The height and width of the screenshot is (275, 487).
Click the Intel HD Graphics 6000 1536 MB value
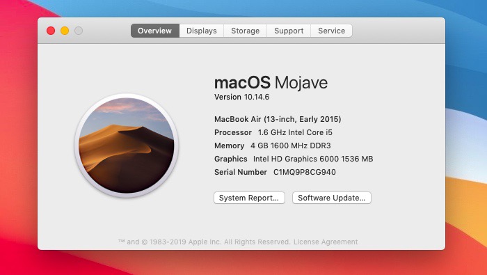(x=313, y=159)
